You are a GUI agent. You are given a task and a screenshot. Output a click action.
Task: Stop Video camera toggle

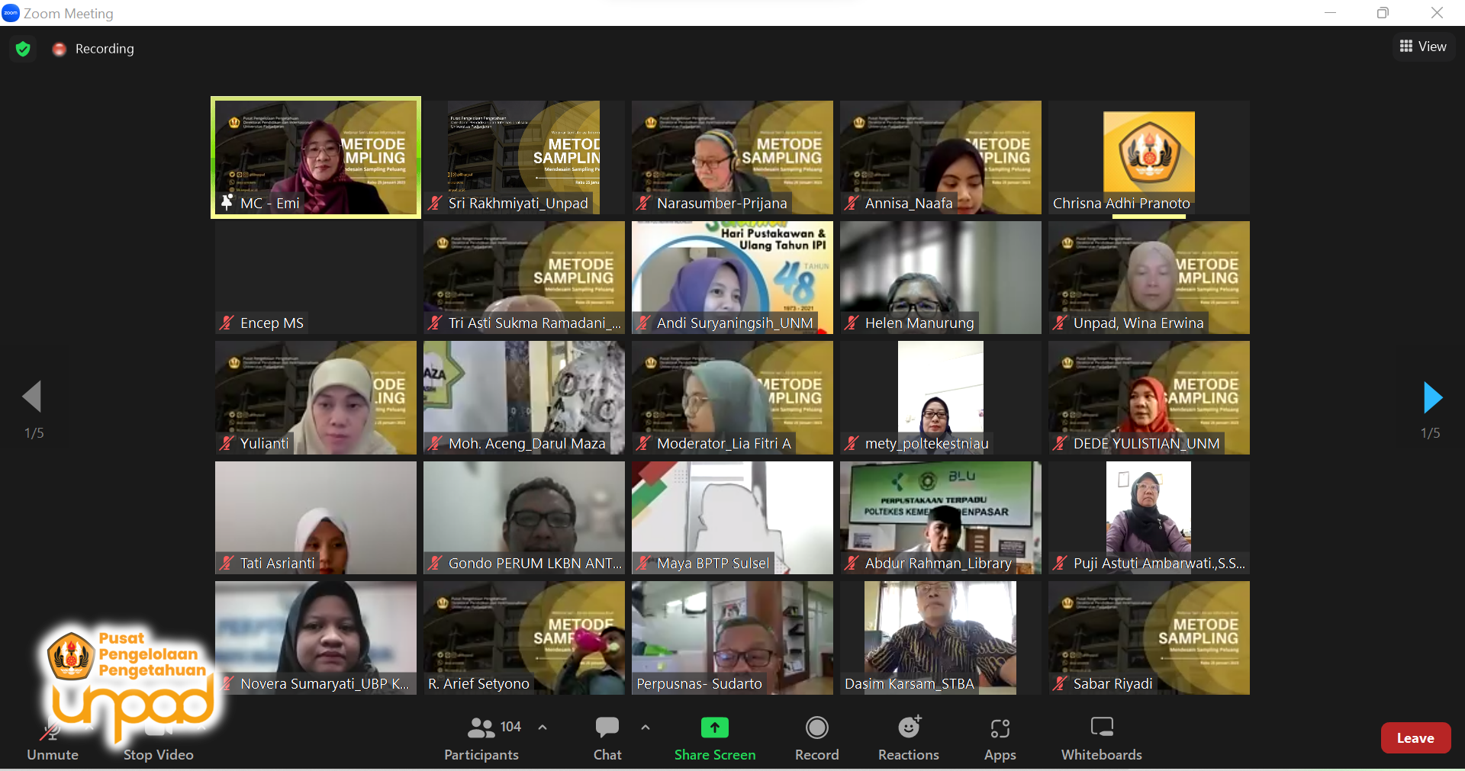[x=159, y=740]
